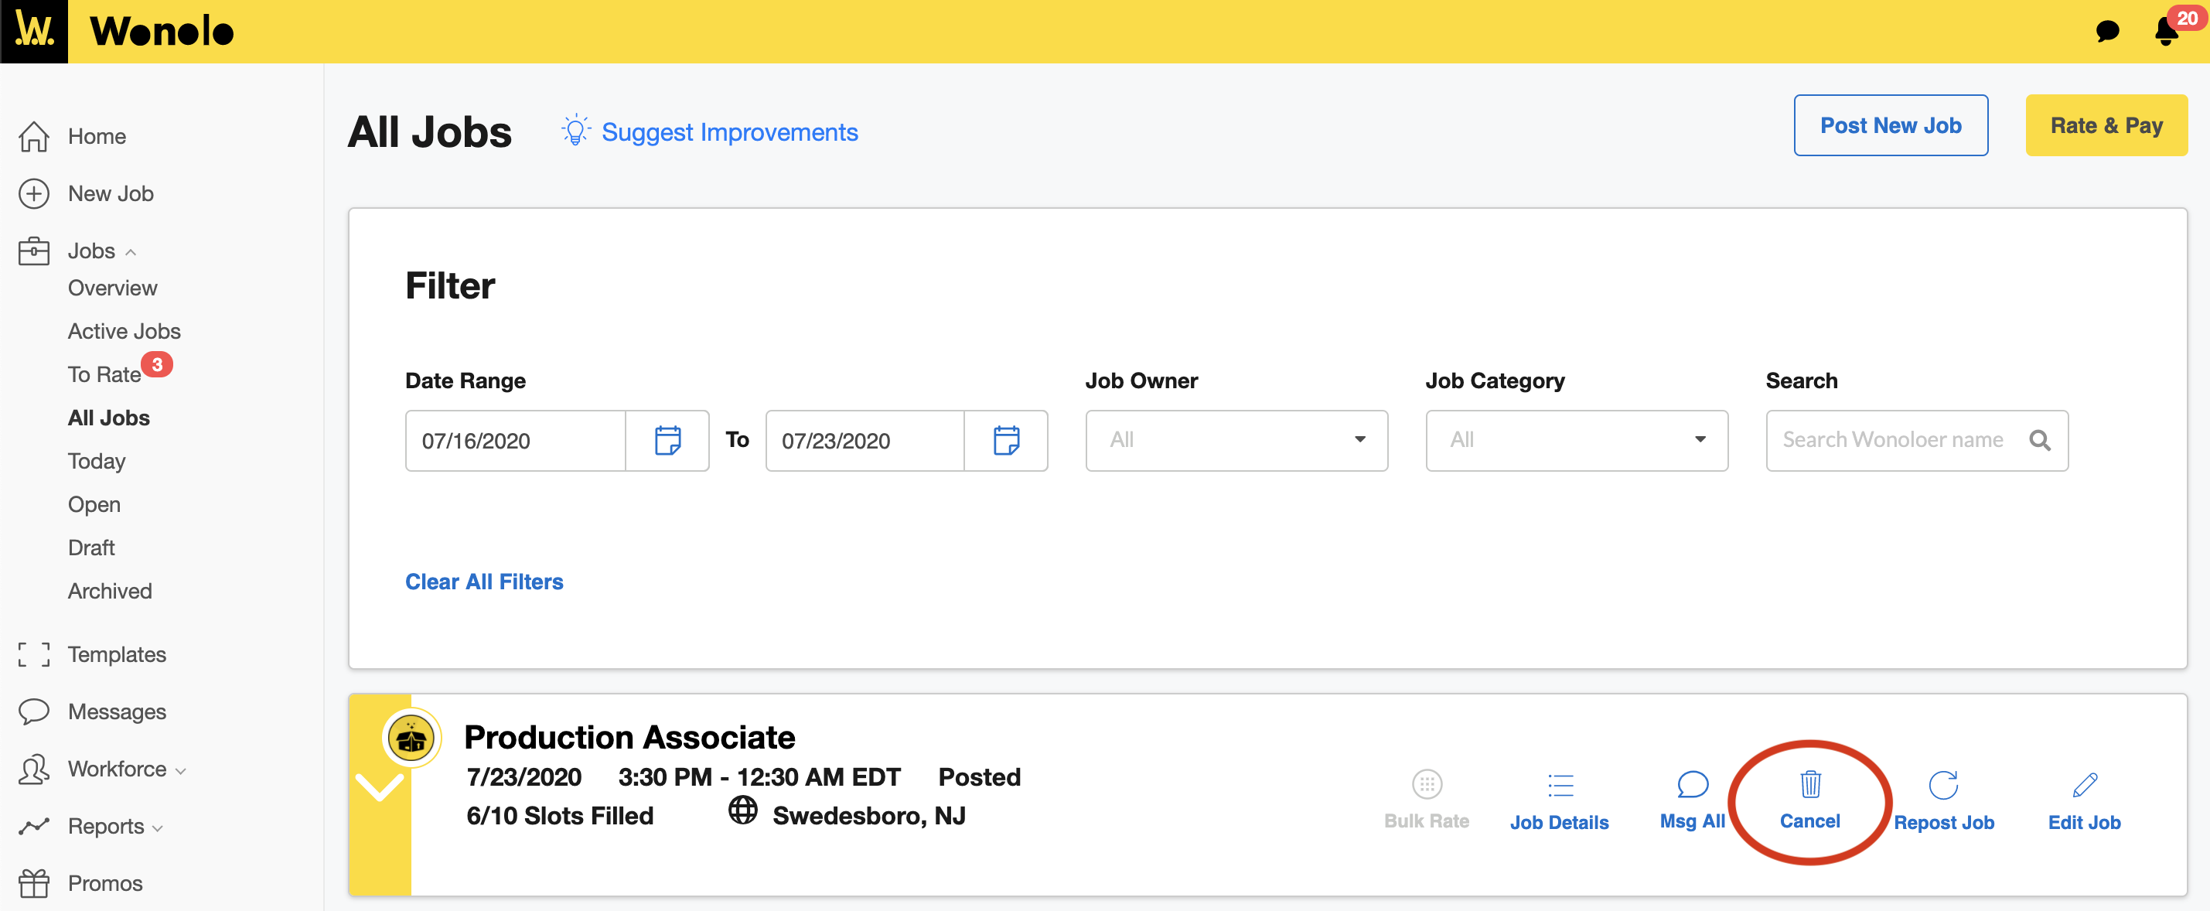Click the Post New Job button

[1891, 125]
